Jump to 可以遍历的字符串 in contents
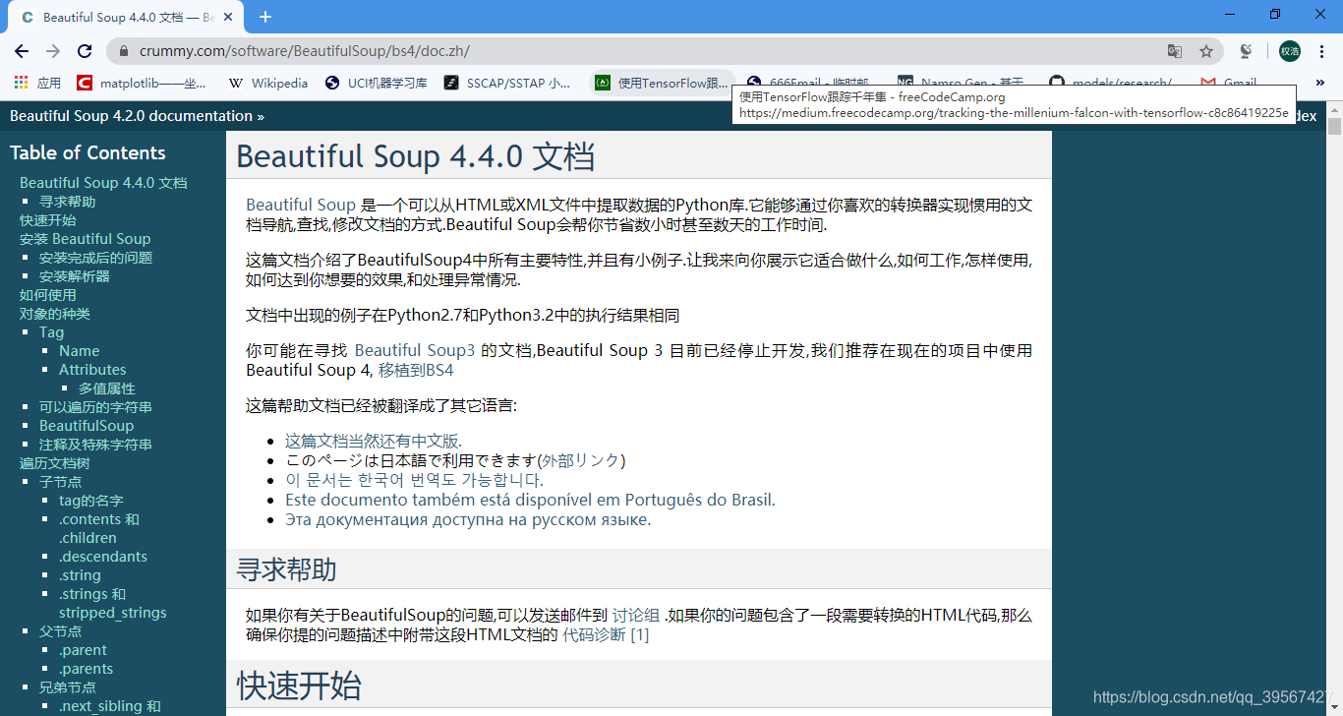This screenshot has height=716, width=1343. [96, 407]
